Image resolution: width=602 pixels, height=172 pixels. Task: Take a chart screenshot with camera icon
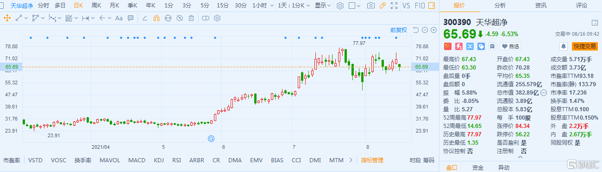(x=370, y=6)
